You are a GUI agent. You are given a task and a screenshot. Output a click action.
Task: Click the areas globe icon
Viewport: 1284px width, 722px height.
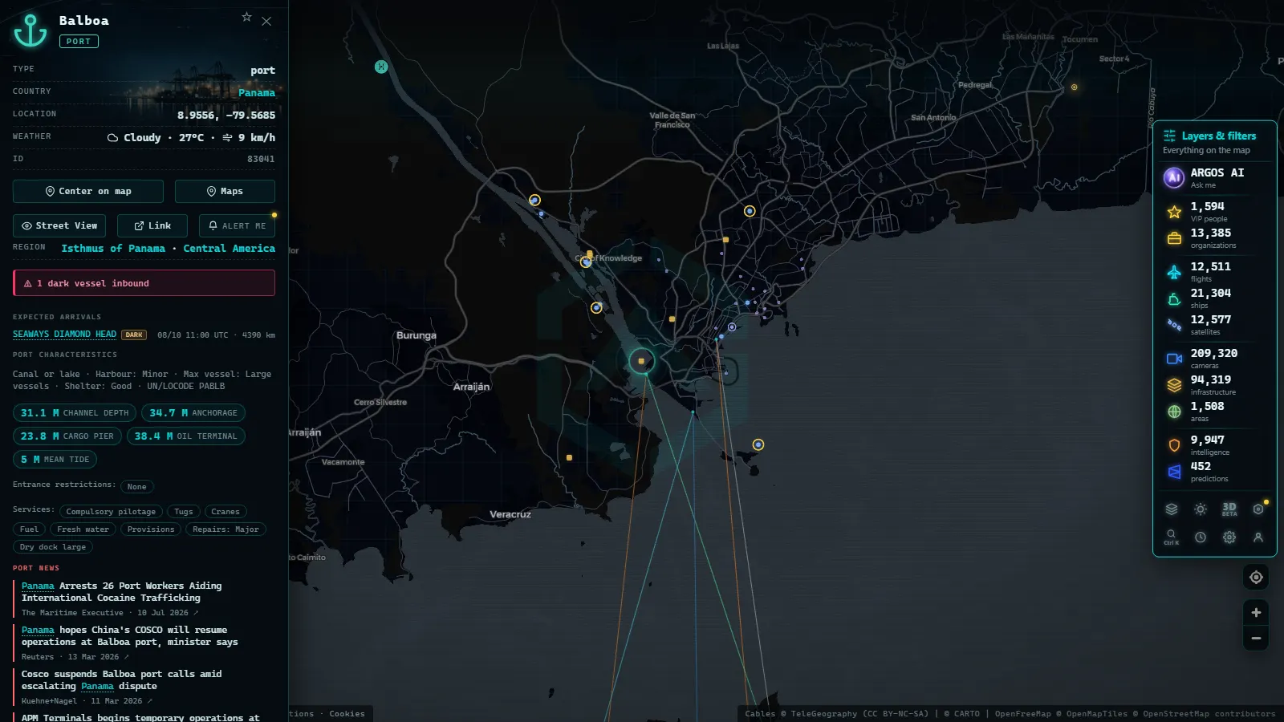pyautogui.click(x=1174, y=412)
